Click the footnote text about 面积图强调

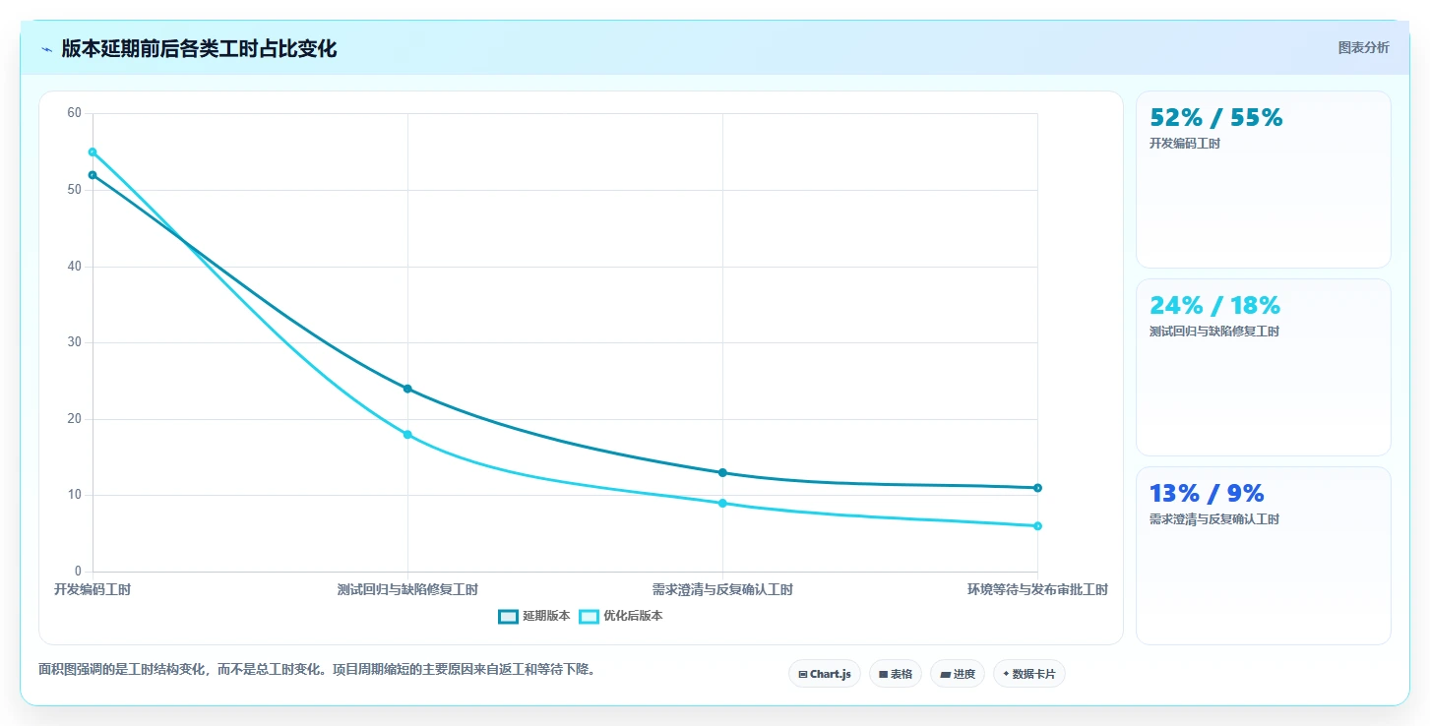[317, 670]
